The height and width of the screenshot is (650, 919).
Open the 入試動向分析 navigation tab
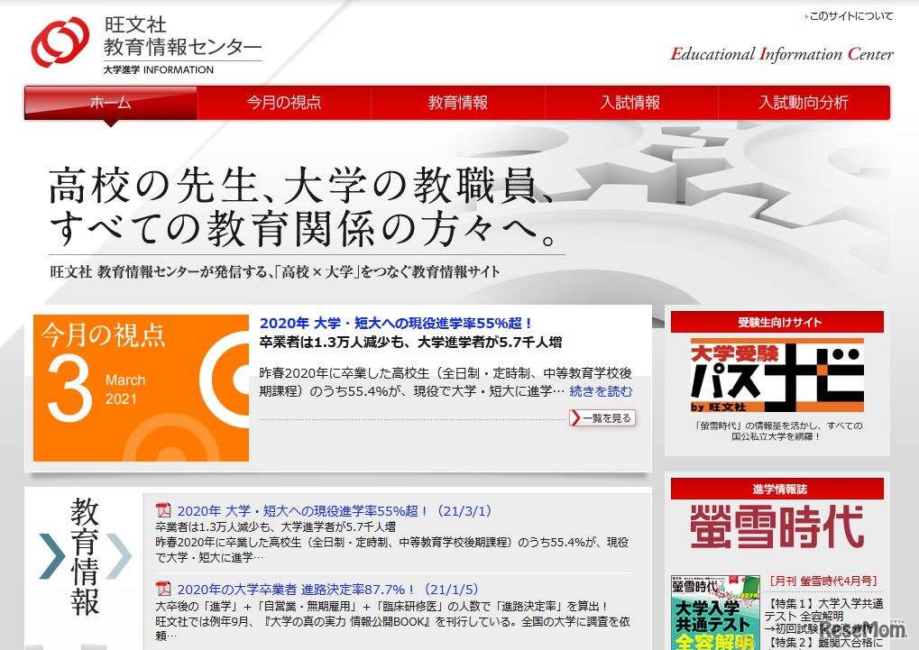[803, 103]
